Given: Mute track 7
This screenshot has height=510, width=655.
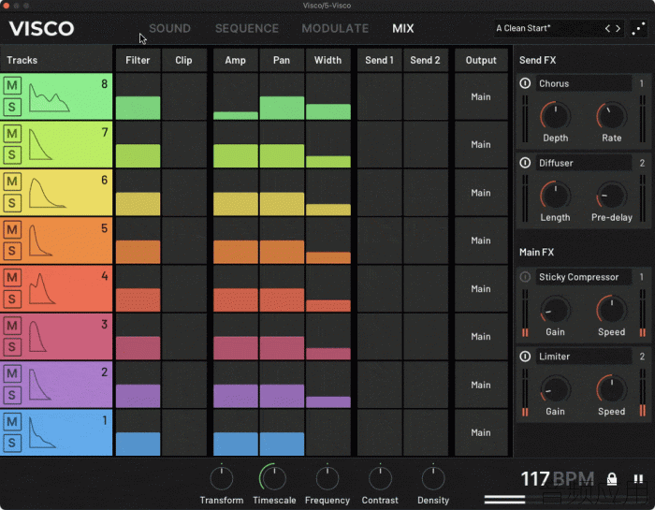Looking at the screenshot, I should (11, 134).
